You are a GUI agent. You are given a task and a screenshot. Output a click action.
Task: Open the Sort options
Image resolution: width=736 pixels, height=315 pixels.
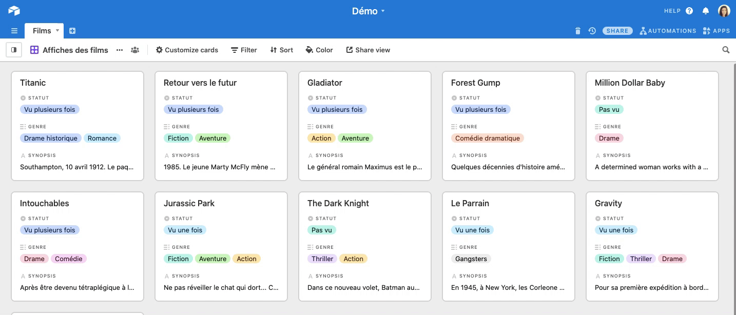281,50
